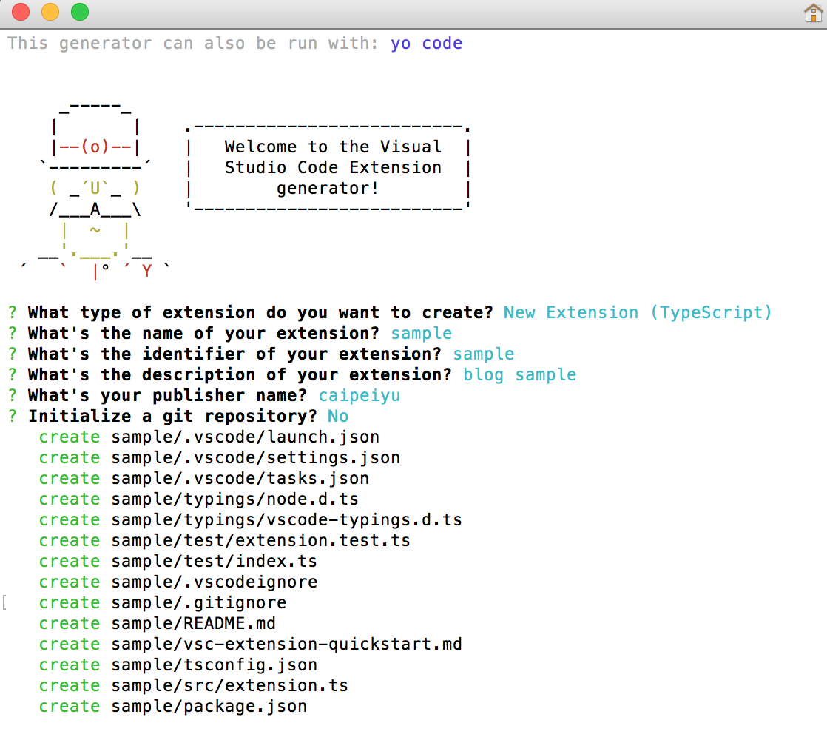Click 'Initialize a git repository?' prompt
The image size is (827, 740).
point(172,416)
